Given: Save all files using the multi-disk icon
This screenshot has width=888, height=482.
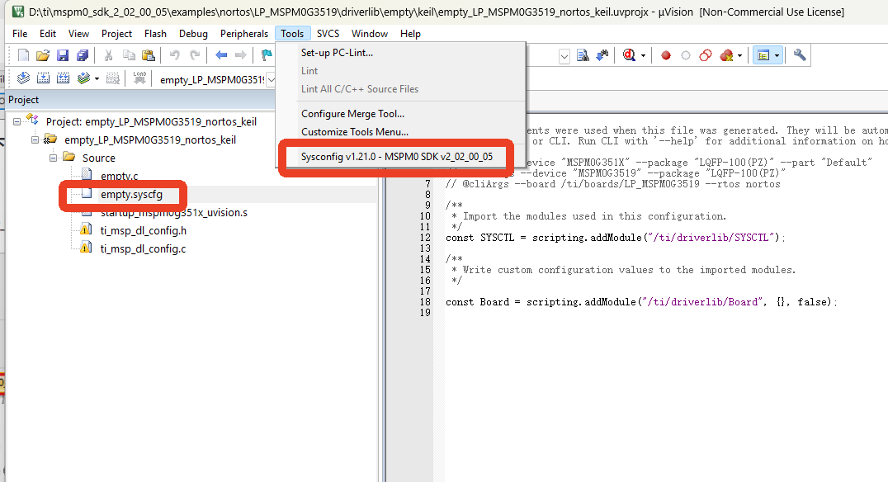Looking at the screenshot, I should pos(83,55).
